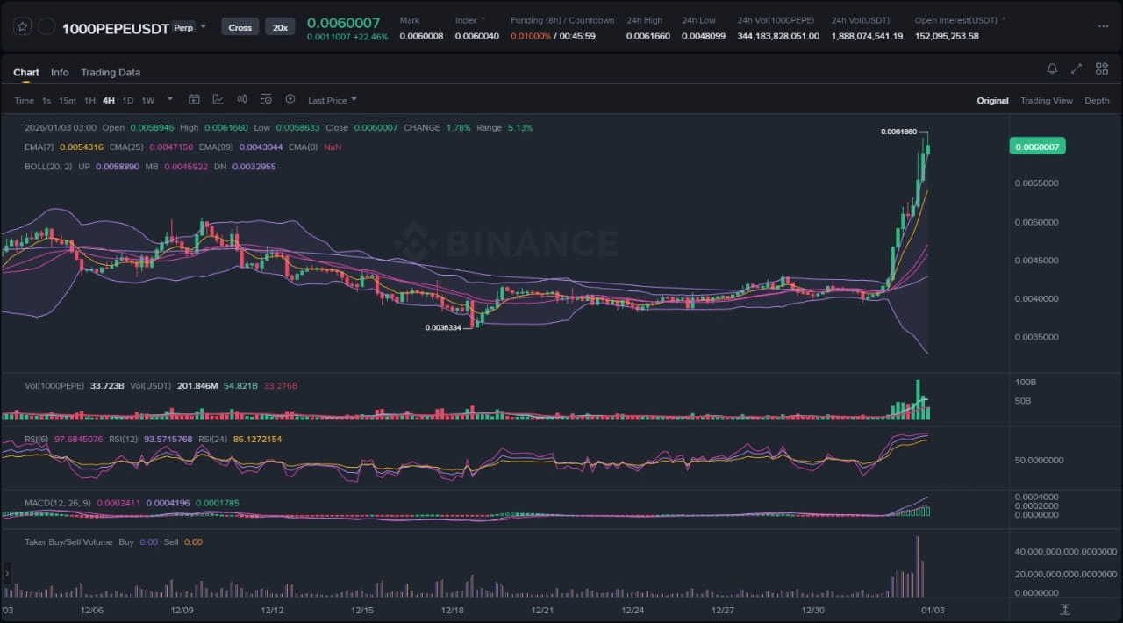Click the 24h Vol(USDT) value
The height and width of the screenshot is (623, 1123).
(867, 36)
